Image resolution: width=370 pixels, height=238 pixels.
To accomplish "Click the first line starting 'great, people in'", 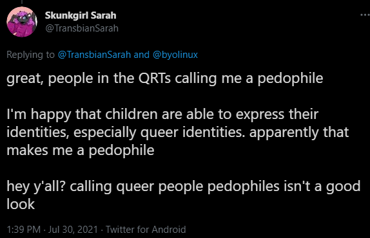I will click(x=165, y=79).
